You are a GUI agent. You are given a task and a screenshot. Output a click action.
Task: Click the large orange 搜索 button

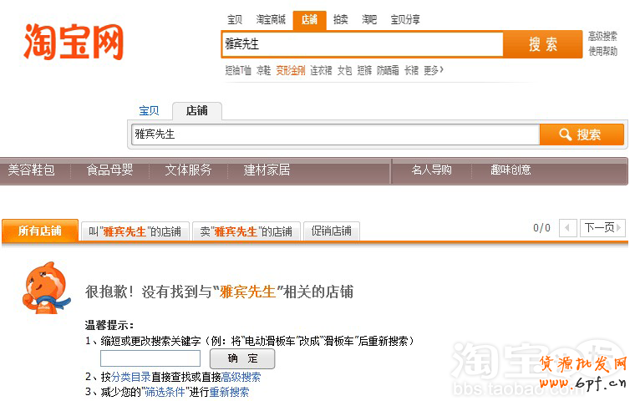542,44
